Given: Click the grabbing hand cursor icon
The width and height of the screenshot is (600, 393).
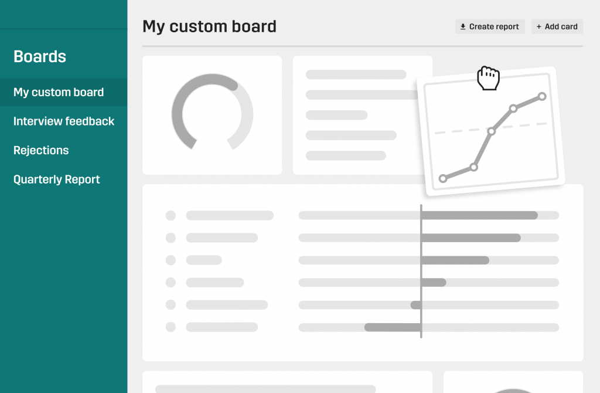Looking at the screenshot, I should [x=488, y=79].
